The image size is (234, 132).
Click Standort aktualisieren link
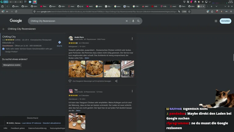click(x=52, y=123)
